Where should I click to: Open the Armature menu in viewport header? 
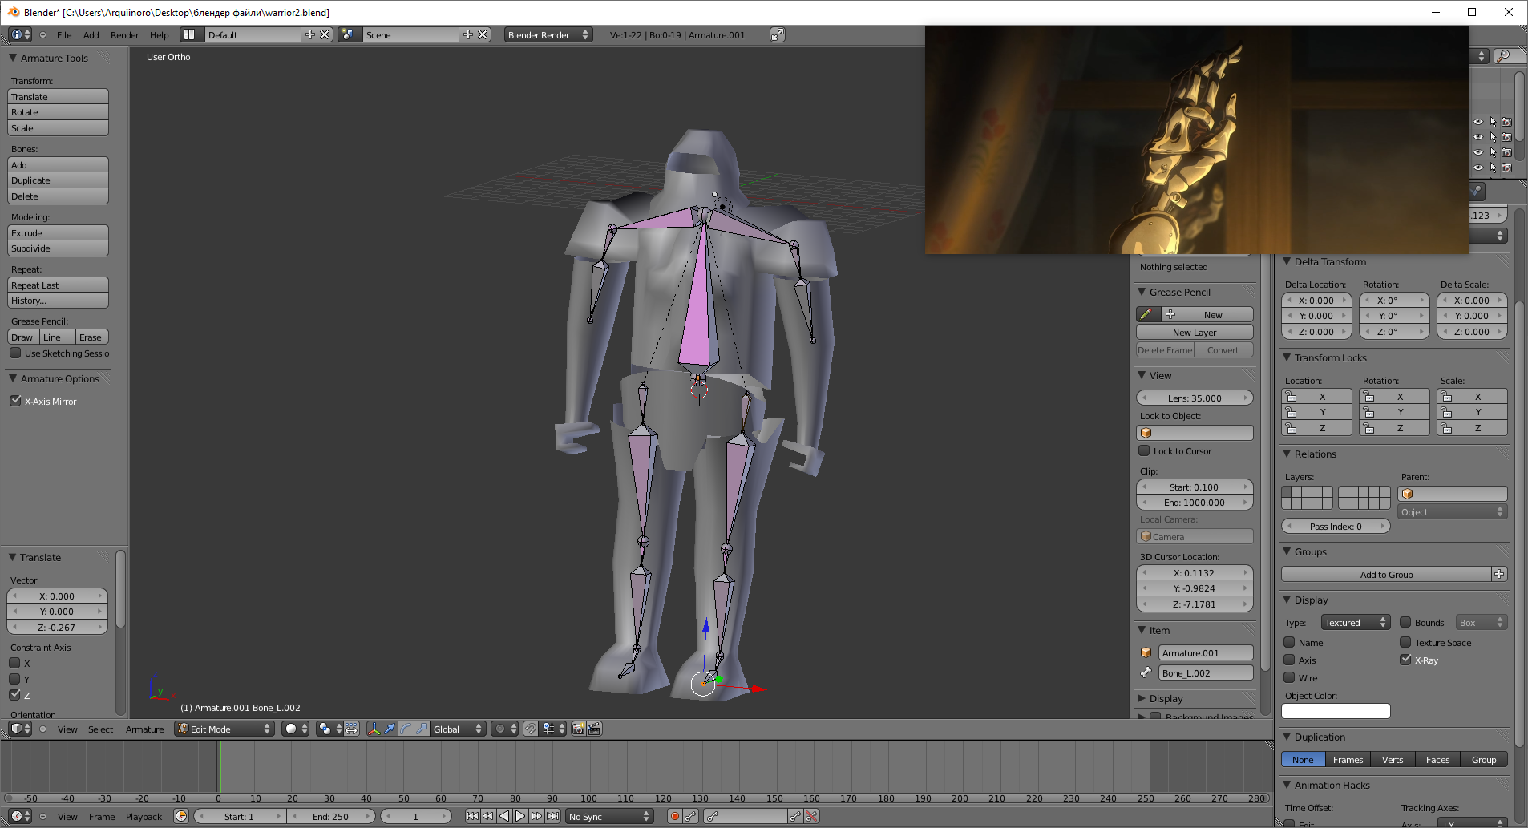click(144, 729)
